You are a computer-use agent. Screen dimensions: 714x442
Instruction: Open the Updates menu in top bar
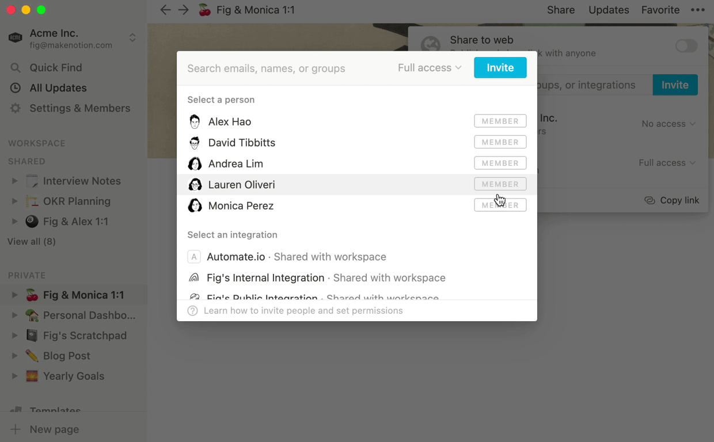coord(609,10)
